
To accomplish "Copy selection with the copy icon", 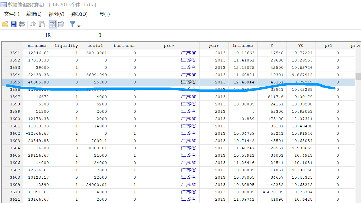I will coord(33,24).
